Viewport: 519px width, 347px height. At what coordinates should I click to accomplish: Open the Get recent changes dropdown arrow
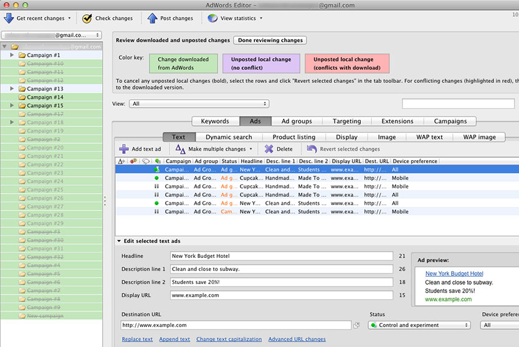click(x=69, y=18)
